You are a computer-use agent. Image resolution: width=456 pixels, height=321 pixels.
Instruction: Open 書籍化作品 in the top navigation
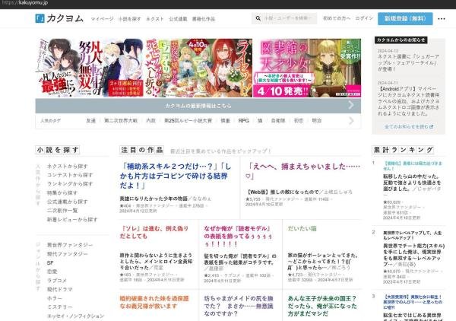pyautogui.click(x=203, y=19)
